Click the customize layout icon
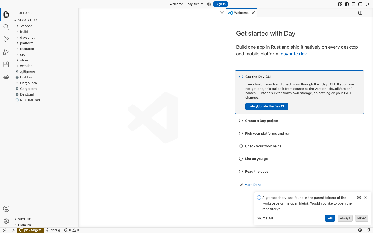Viewport: 373px width, 233px height. [x=340, y=4]
